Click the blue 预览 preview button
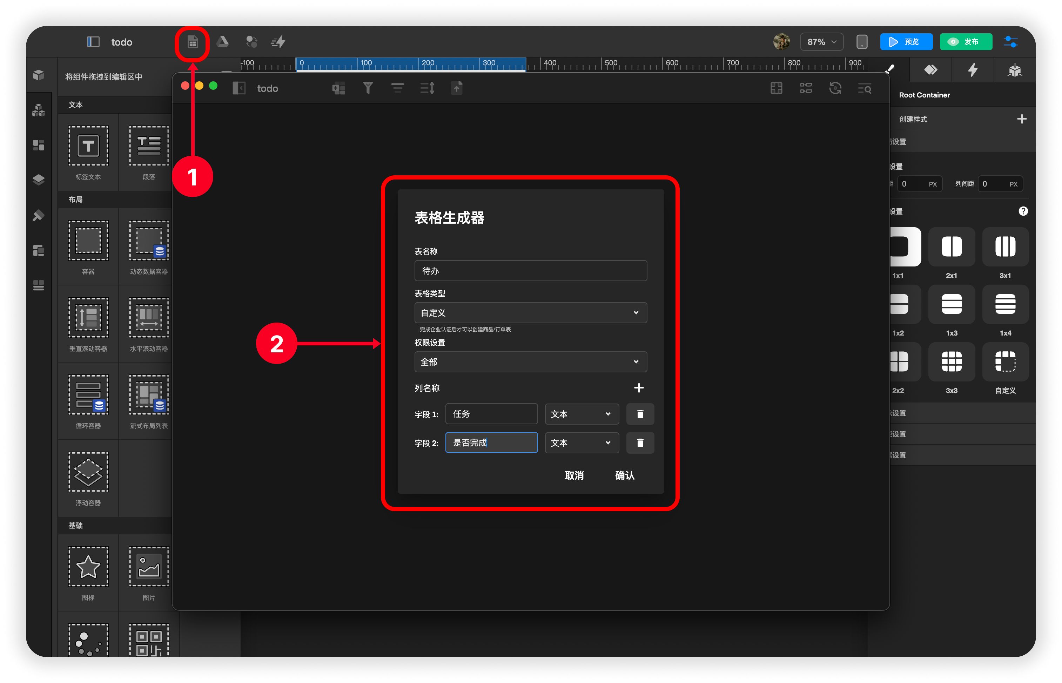Screen dimensions: 1062x683 pos(906,42)
